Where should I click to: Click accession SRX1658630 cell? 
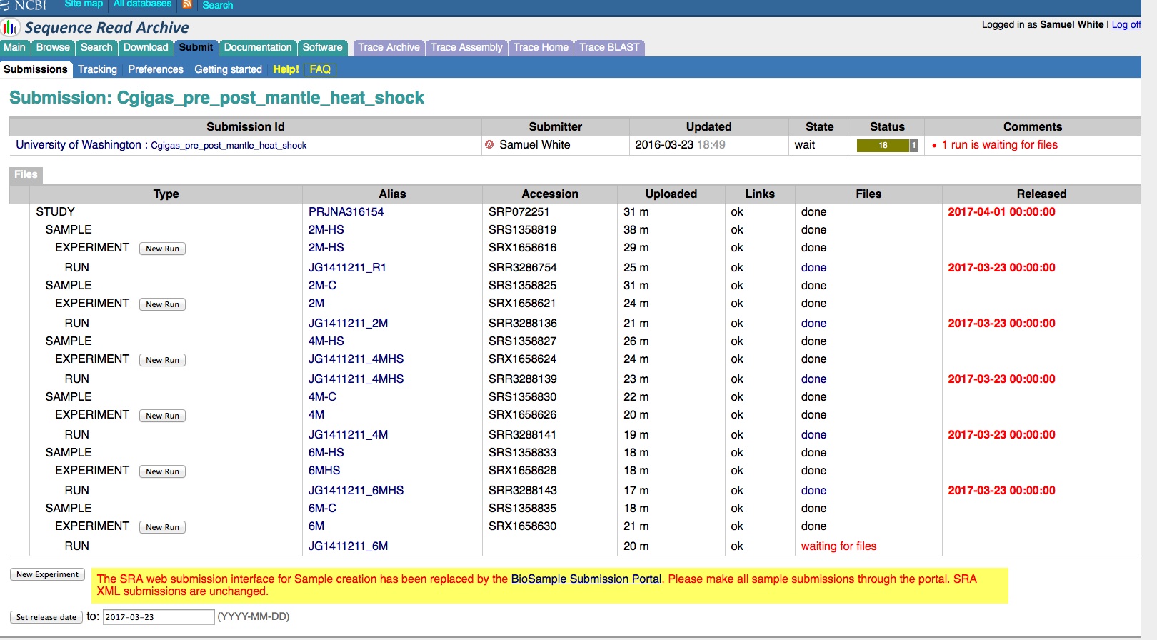coord(522,526)
